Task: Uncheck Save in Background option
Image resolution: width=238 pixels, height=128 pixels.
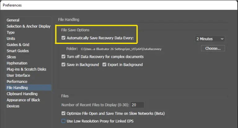Action: tap(64, 65)
